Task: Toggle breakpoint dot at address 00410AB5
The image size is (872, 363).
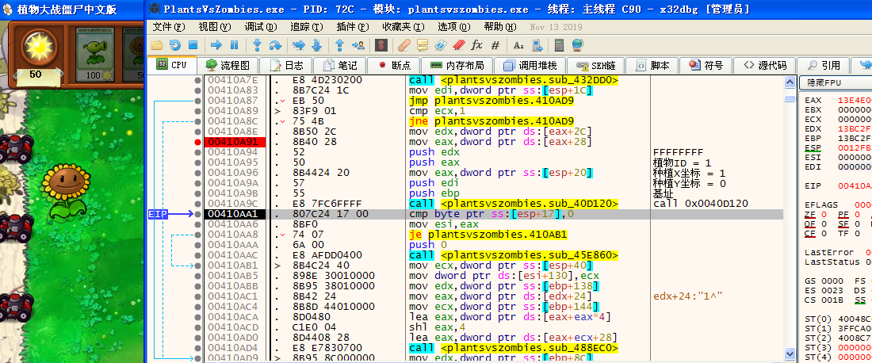Action: pos(198,276)
